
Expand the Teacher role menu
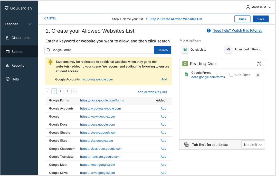pyautogui.click(x=18, y=24)
